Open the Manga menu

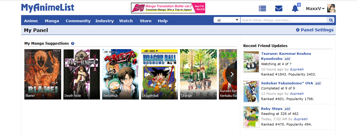tap(52, 21)
